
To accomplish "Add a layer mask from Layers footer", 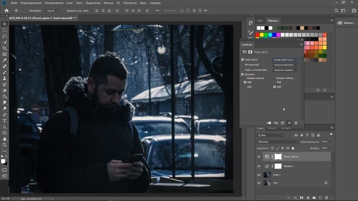I will click(302, 198).
